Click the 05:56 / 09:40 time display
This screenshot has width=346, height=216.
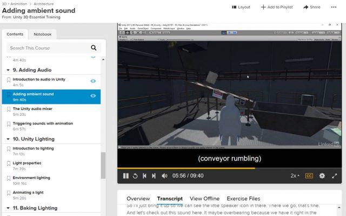click(x=188, y=176)
